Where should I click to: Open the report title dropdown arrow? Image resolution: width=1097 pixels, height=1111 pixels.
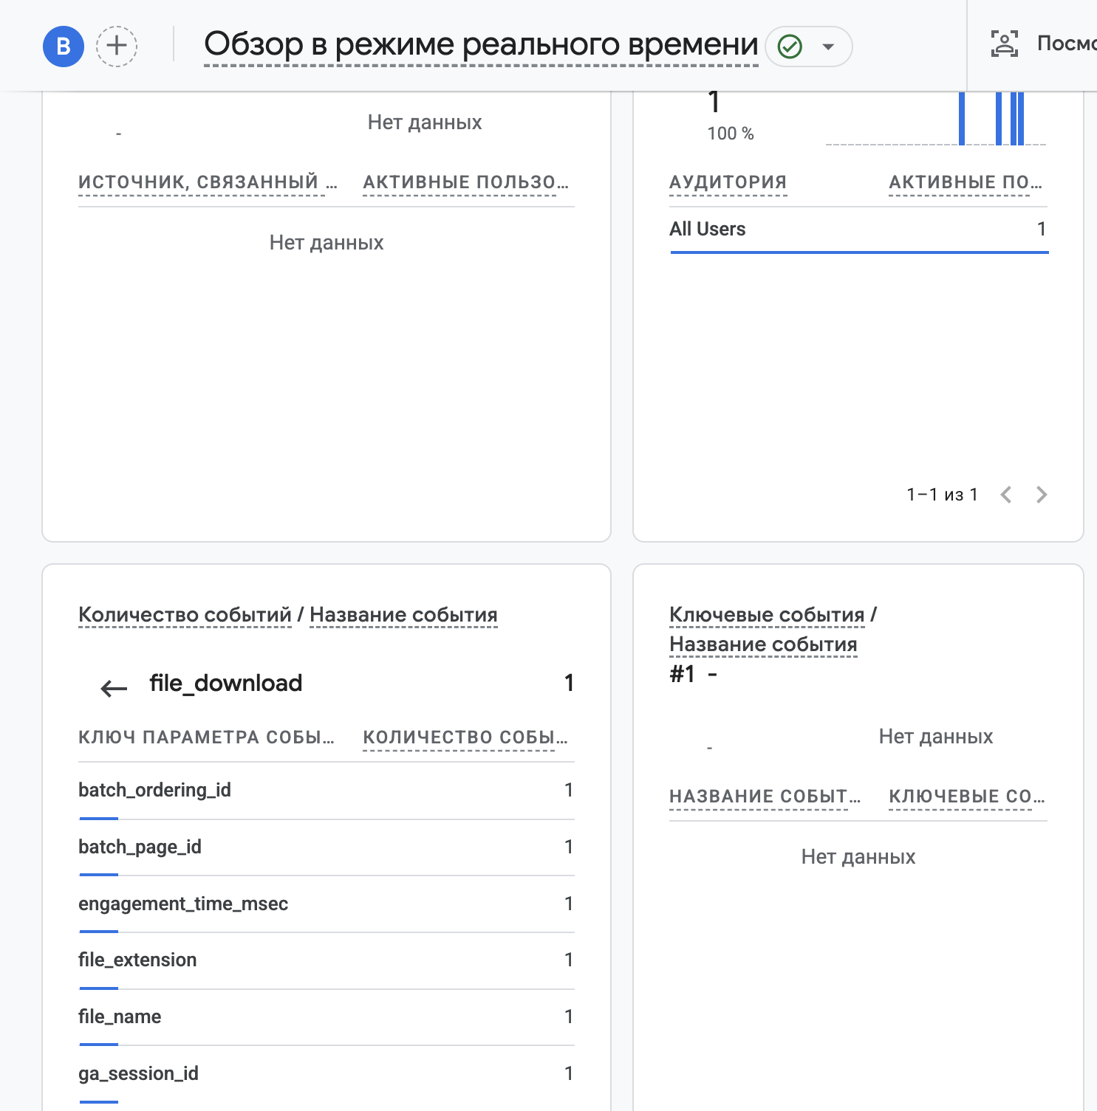829,47
